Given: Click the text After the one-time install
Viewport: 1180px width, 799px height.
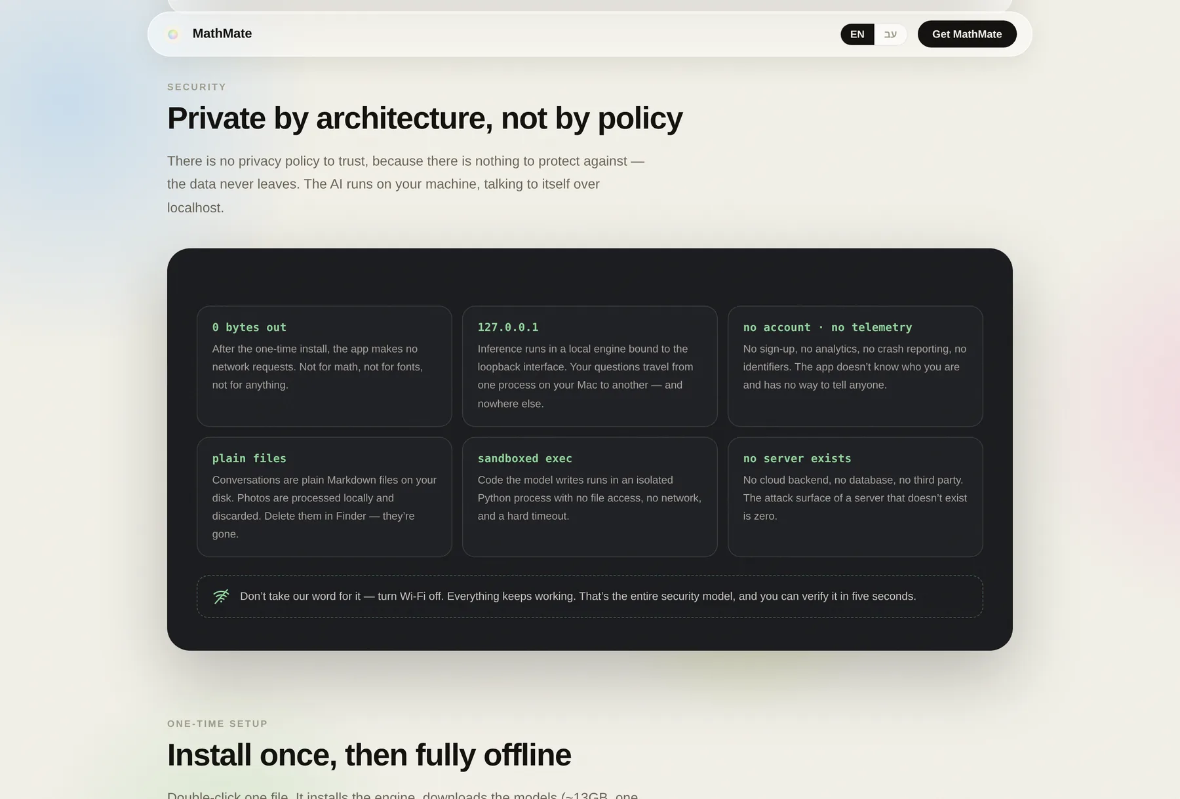Looking at the screenshot, I should pos(318,367).
